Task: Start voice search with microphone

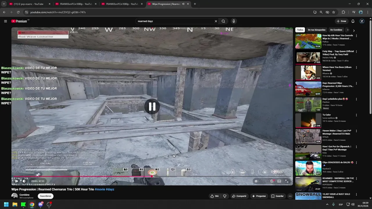Action: (x=234, y=21)
